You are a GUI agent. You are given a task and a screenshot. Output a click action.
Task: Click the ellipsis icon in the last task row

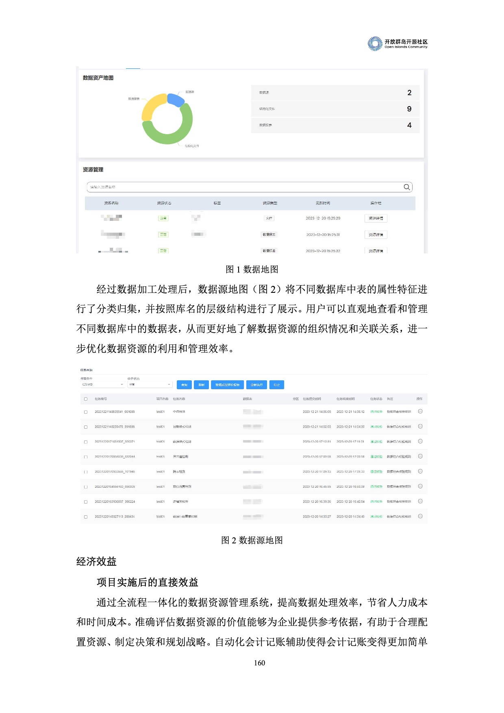420,517
